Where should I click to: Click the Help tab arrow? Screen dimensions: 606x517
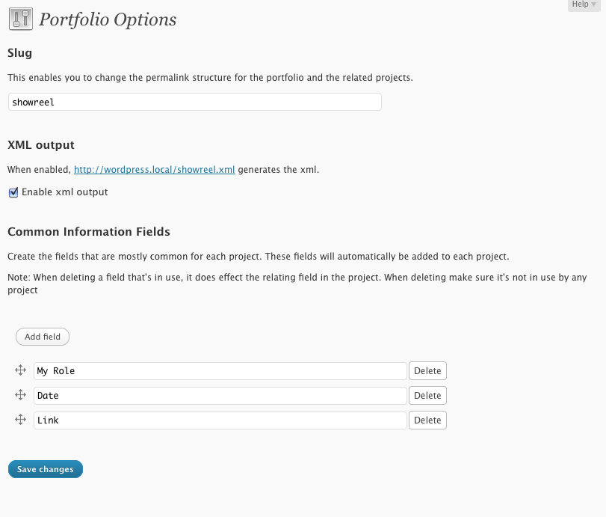click(593, 4)
